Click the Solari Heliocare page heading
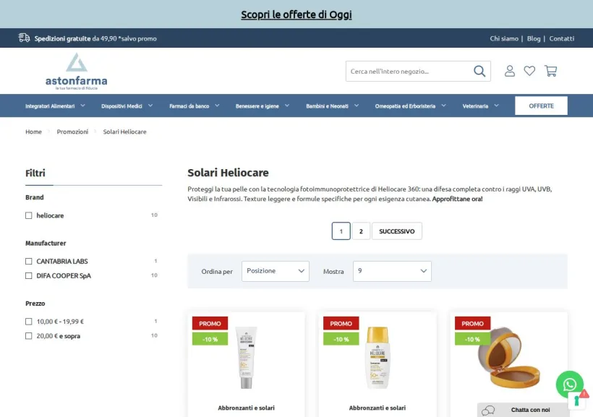The width and height of the screenshot is (593, 417). coord(228,173)
